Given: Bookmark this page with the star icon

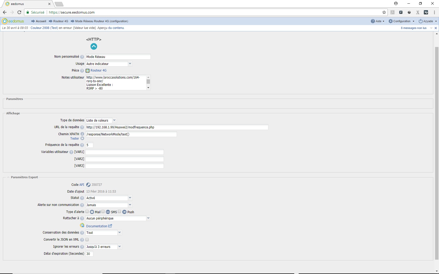Looking at the screenshot, I should 384,12.
